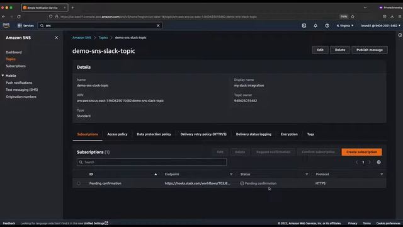Clear the sns search text
The width and height of the screenshot is (403, 227).
click(158, 25)
